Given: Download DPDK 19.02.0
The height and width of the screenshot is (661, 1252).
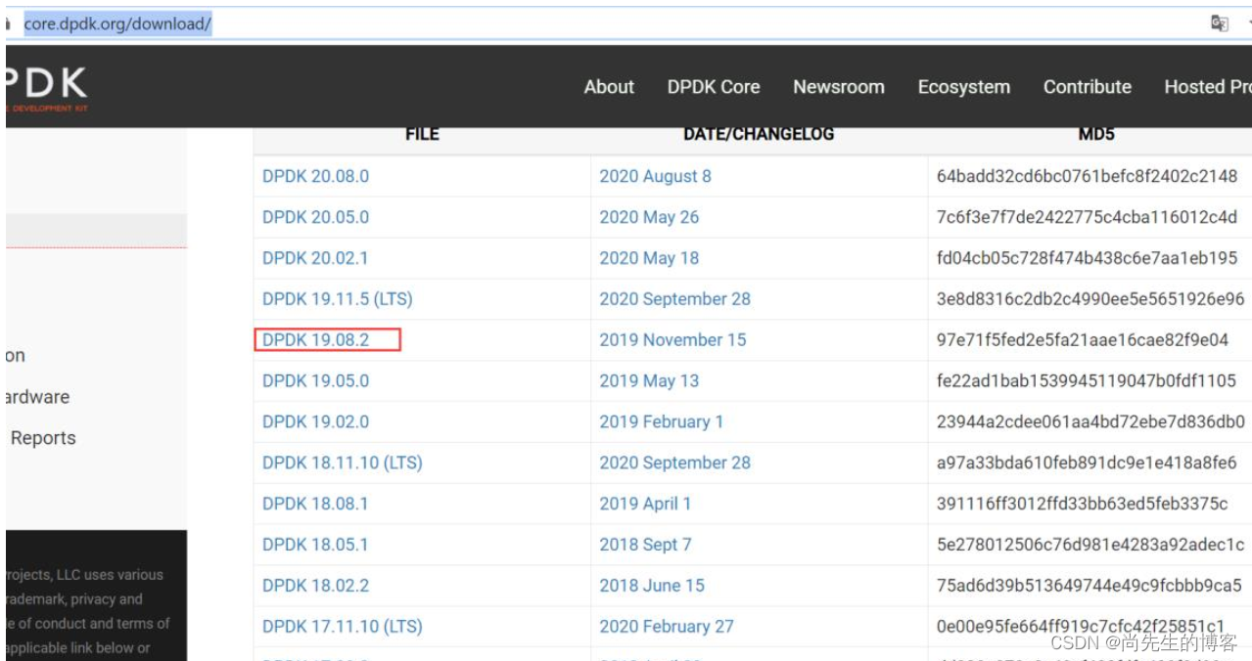Looking at the screenshot, I should pos(315,421).
